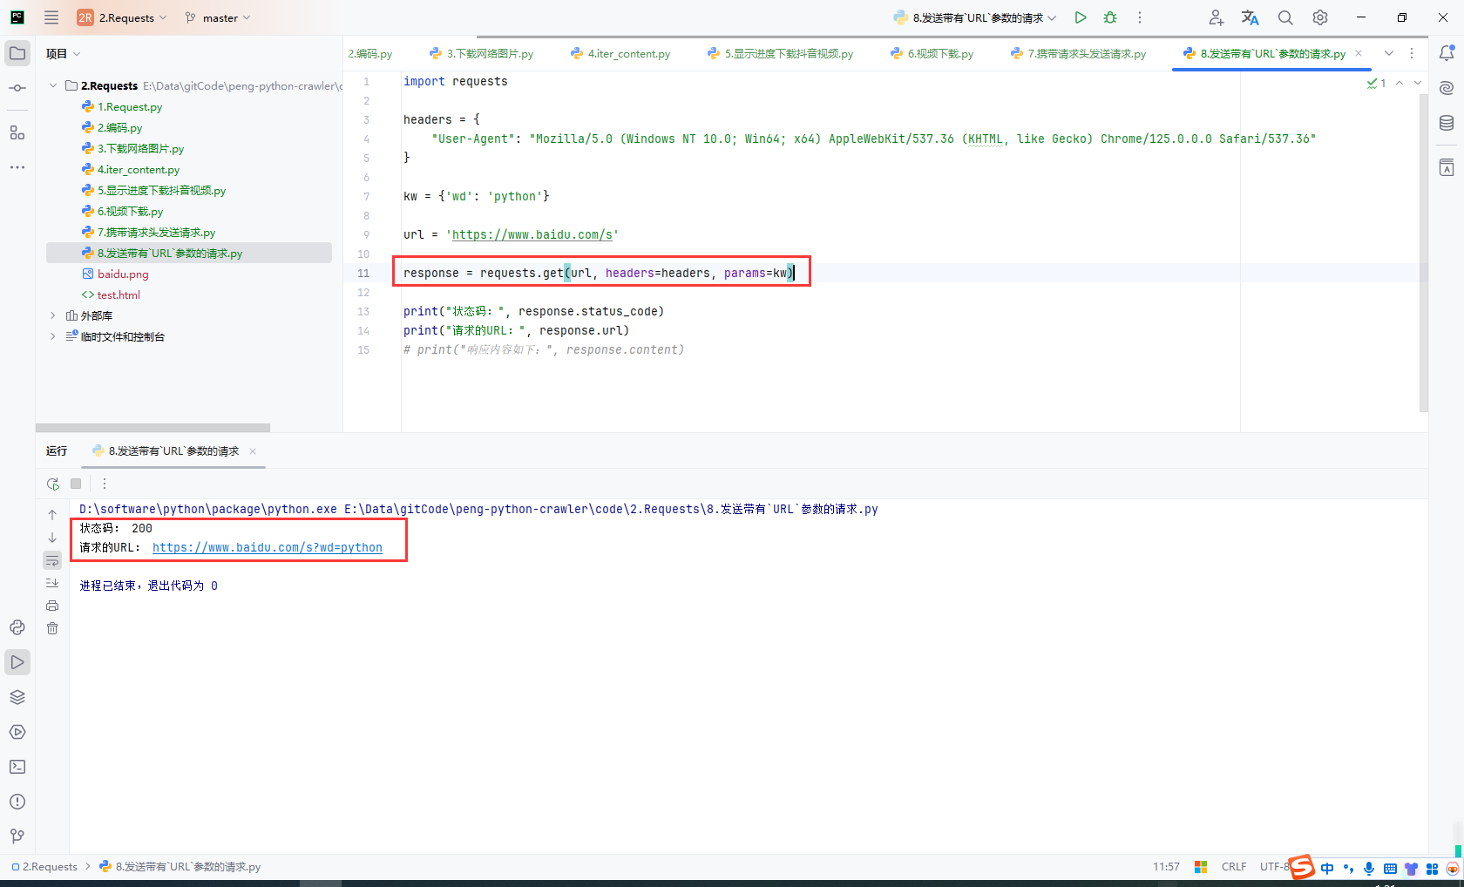The width and height of the screenshot is (1464, 887).
Task: Open baidu.png in project tree
Action: [123, 274]
